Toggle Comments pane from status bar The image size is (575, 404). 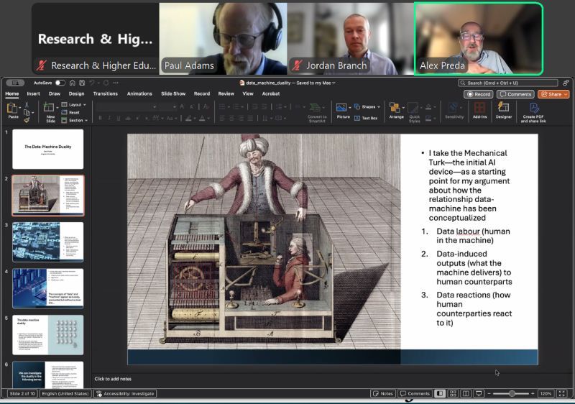[415, 394]
